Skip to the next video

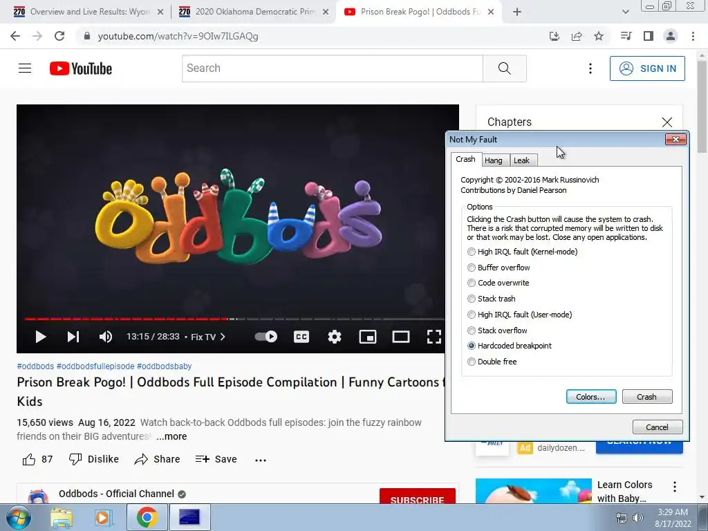73,337
